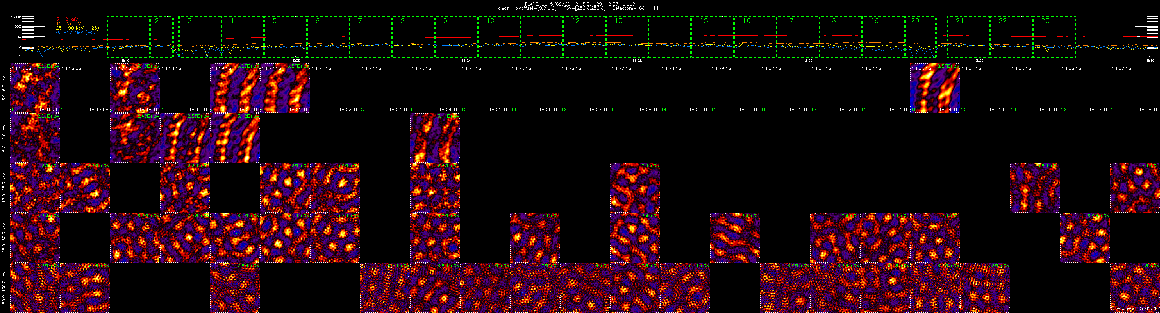
Task: Select time interval 2 in the light curve
Action: 162,37
